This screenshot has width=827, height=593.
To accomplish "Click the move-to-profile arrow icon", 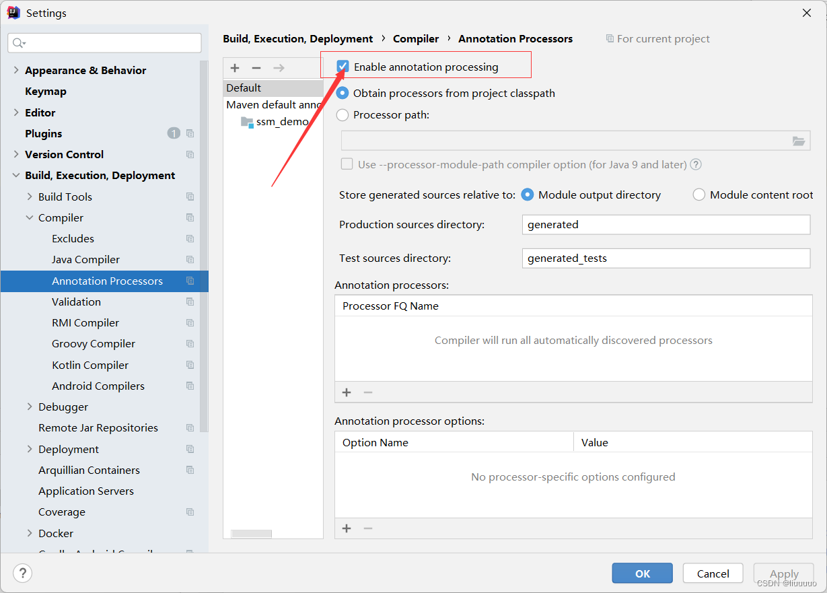I will (279, 68).
